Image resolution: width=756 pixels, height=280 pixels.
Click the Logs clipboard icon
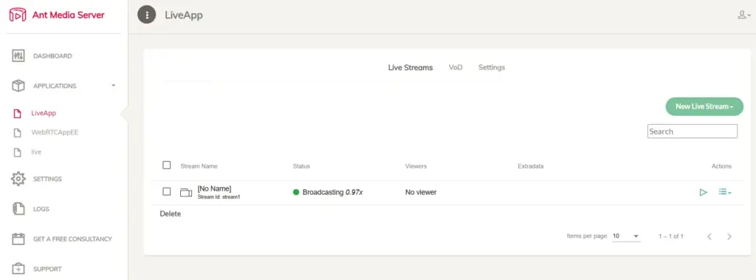pos(18,209)
